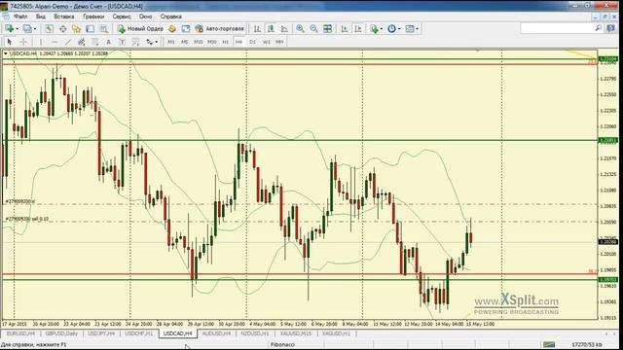623x350 pixels.
Task: Switch timeframe to D1
Action: 253,42
